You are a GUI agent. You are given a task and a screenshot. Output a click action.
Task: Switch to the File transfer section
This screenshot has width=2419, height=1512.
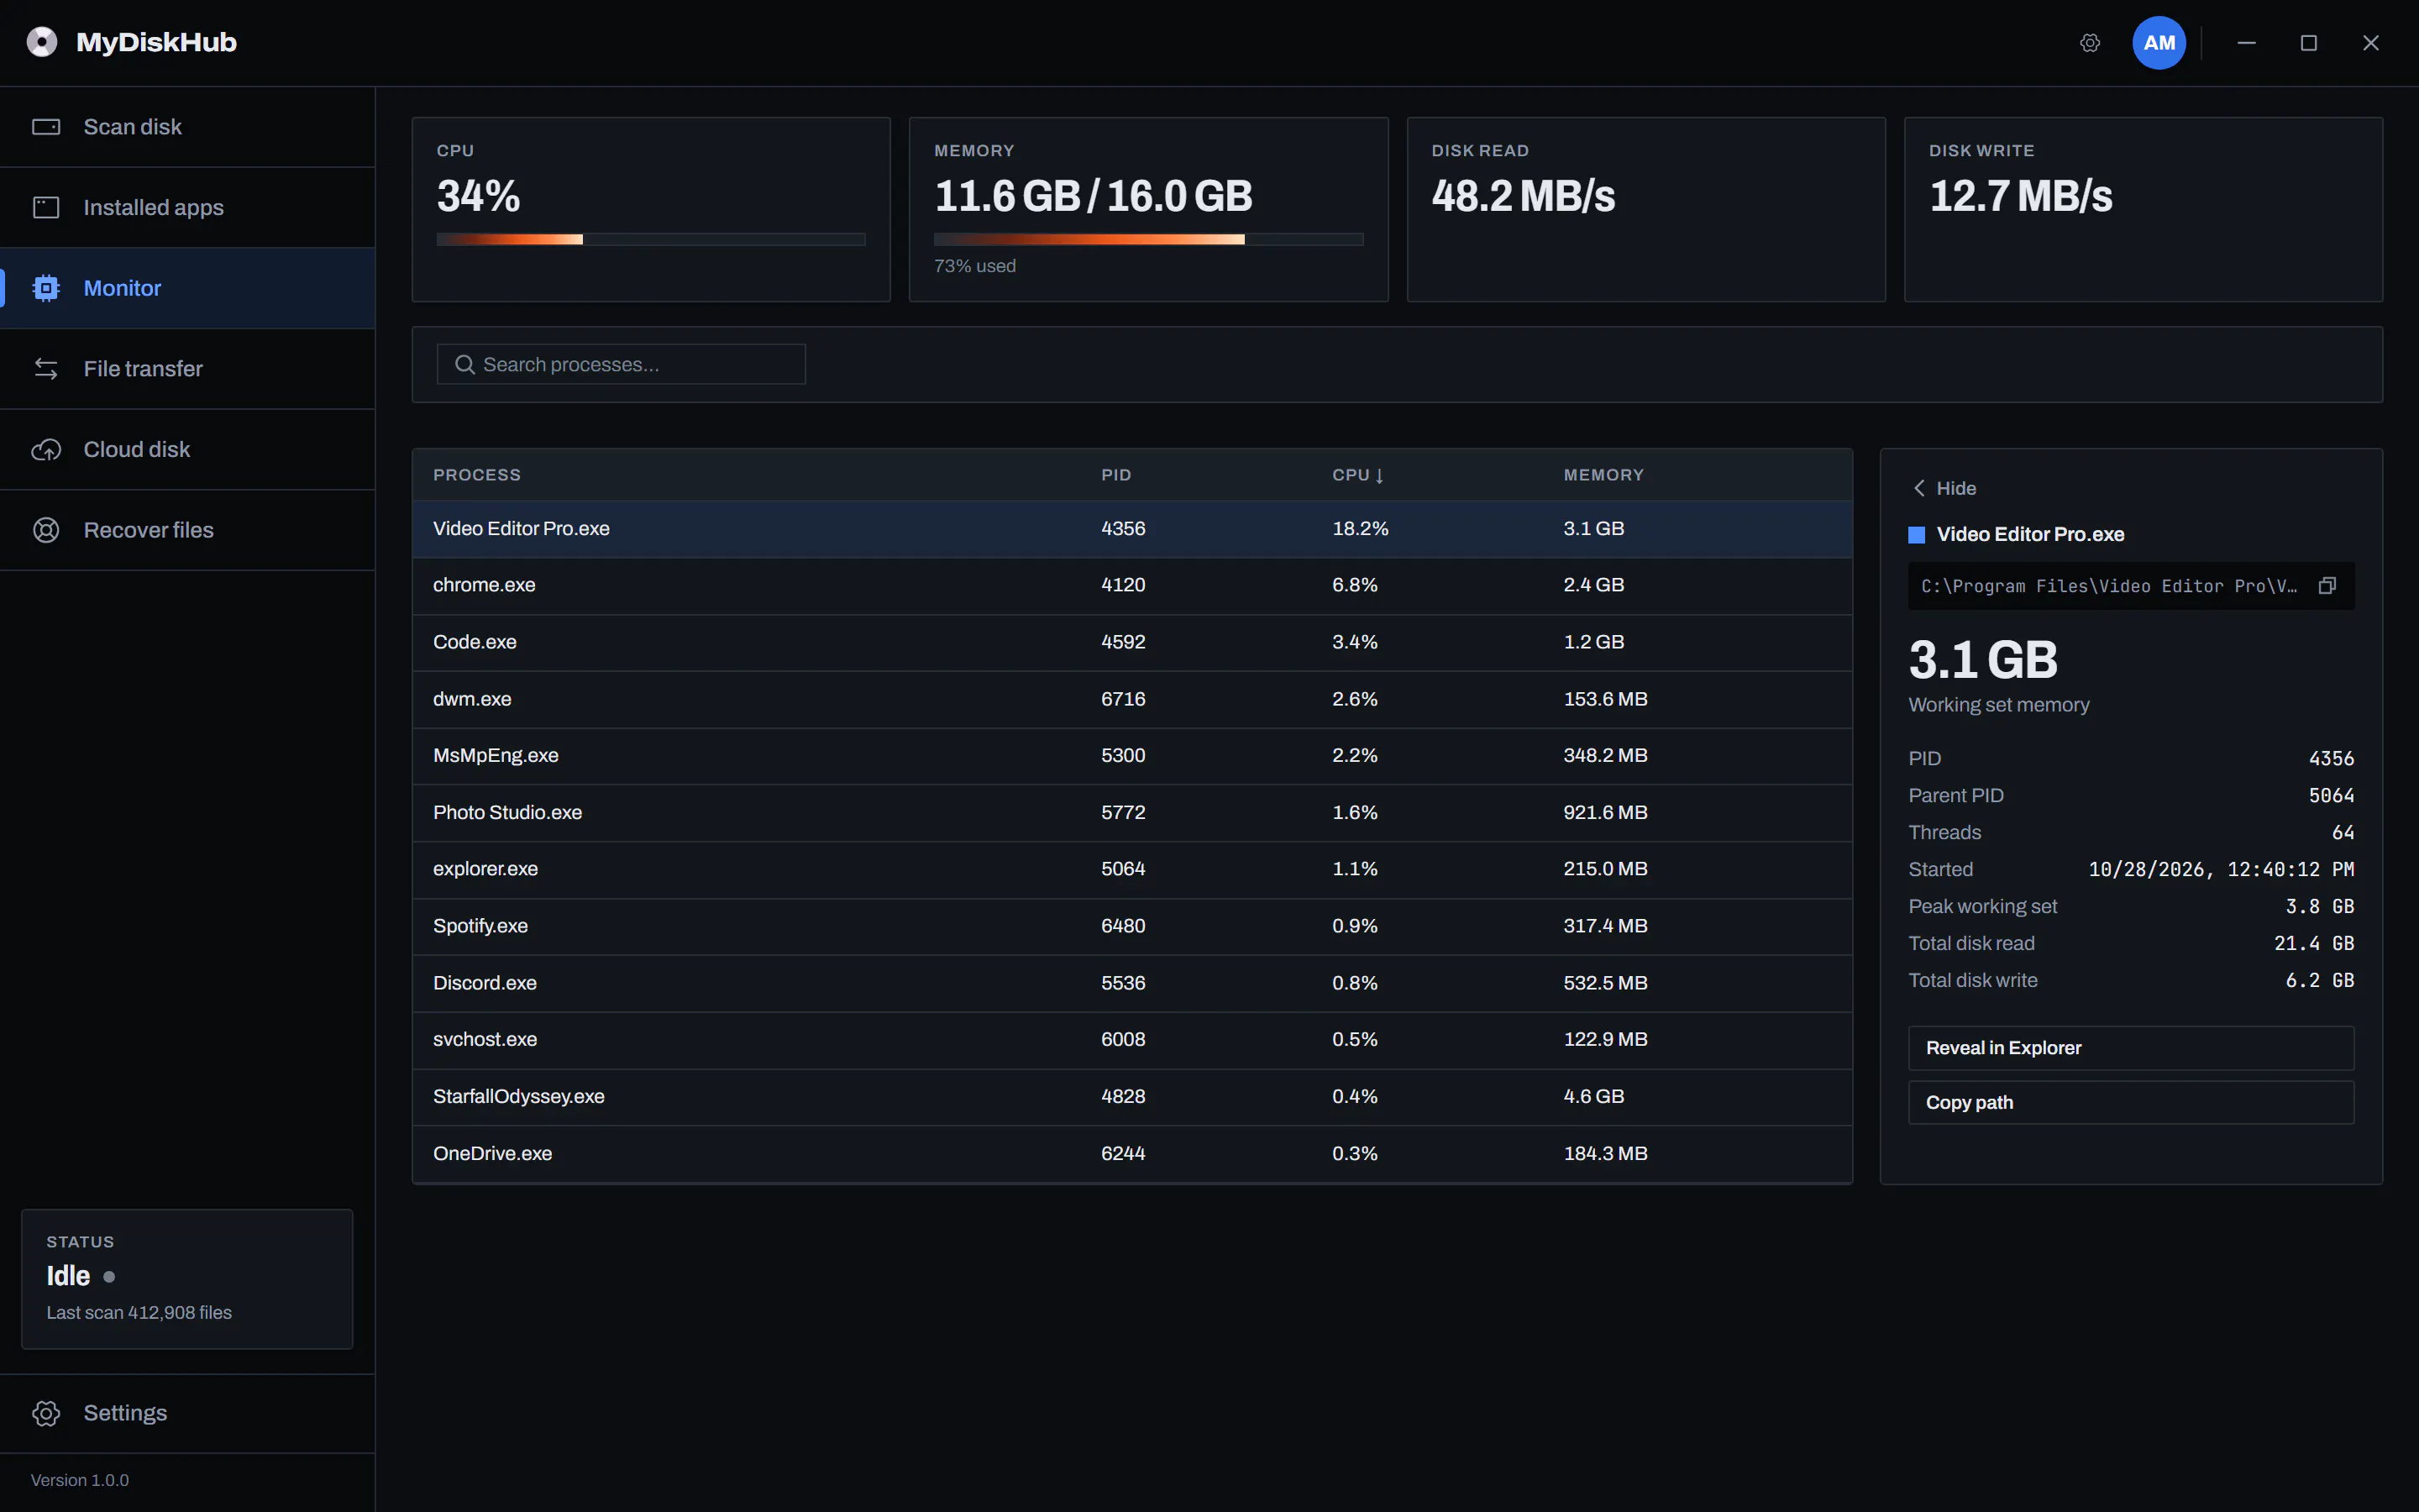click(188, 369)
